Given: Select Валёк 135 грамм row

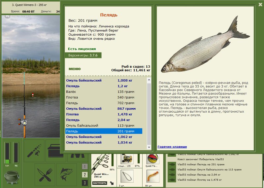Looking at the screenshot, I should [x=104, y=92].
